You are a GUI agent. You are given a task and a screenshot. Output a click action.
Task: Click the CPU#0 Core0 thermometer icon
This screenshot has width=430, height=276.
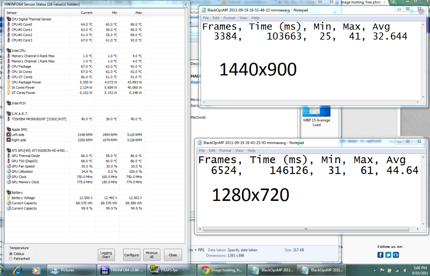8,24
